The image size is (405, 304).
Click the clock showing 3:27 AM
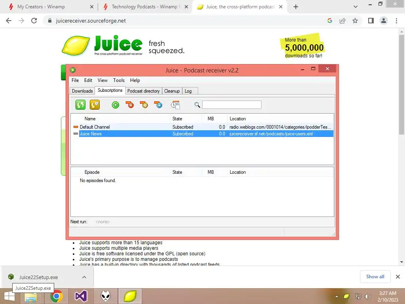pos(388,293)
